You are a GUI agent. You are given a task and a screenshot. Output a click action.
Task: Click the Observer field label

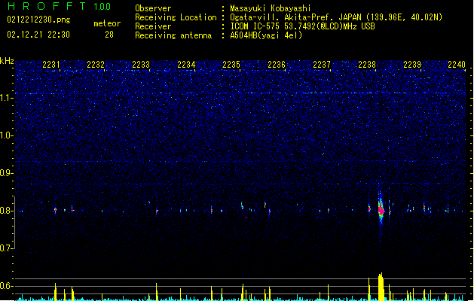tap(153, 8)
